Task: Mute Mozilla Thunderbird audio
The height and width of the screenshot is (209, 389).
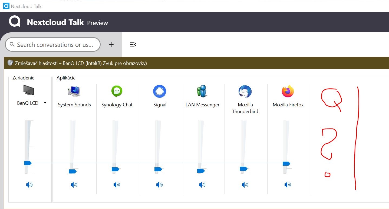Action: pyautogui.click(x=245, y=185)
